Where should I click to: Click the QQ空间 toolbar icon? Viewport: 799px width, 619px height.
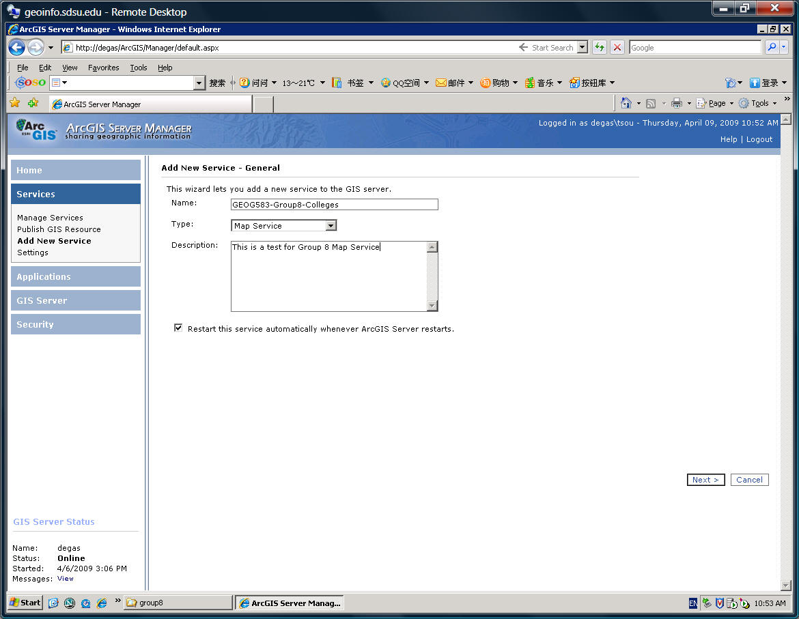tap(386, 83)
